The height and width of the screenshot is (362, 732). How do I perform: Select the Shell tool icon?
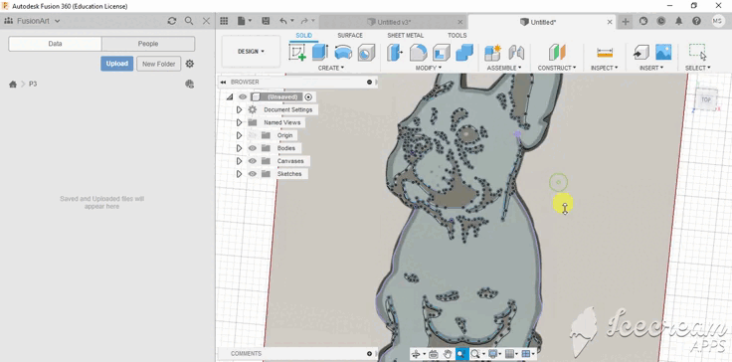[x=442, y=52]
